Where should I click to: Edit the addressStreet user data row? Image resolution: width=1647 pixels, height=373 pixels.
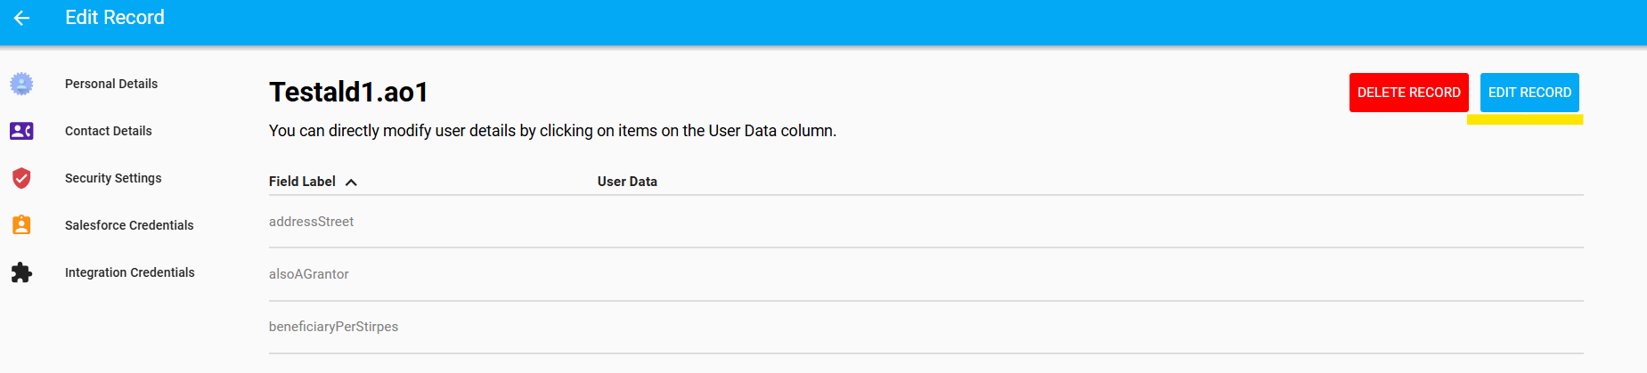(926, 222)
